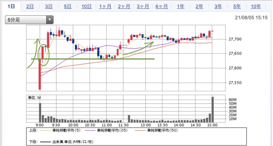The height and width of the screenshot is (146, 273).
Task: Select the 1日 period tab
Action: point(11,7)
